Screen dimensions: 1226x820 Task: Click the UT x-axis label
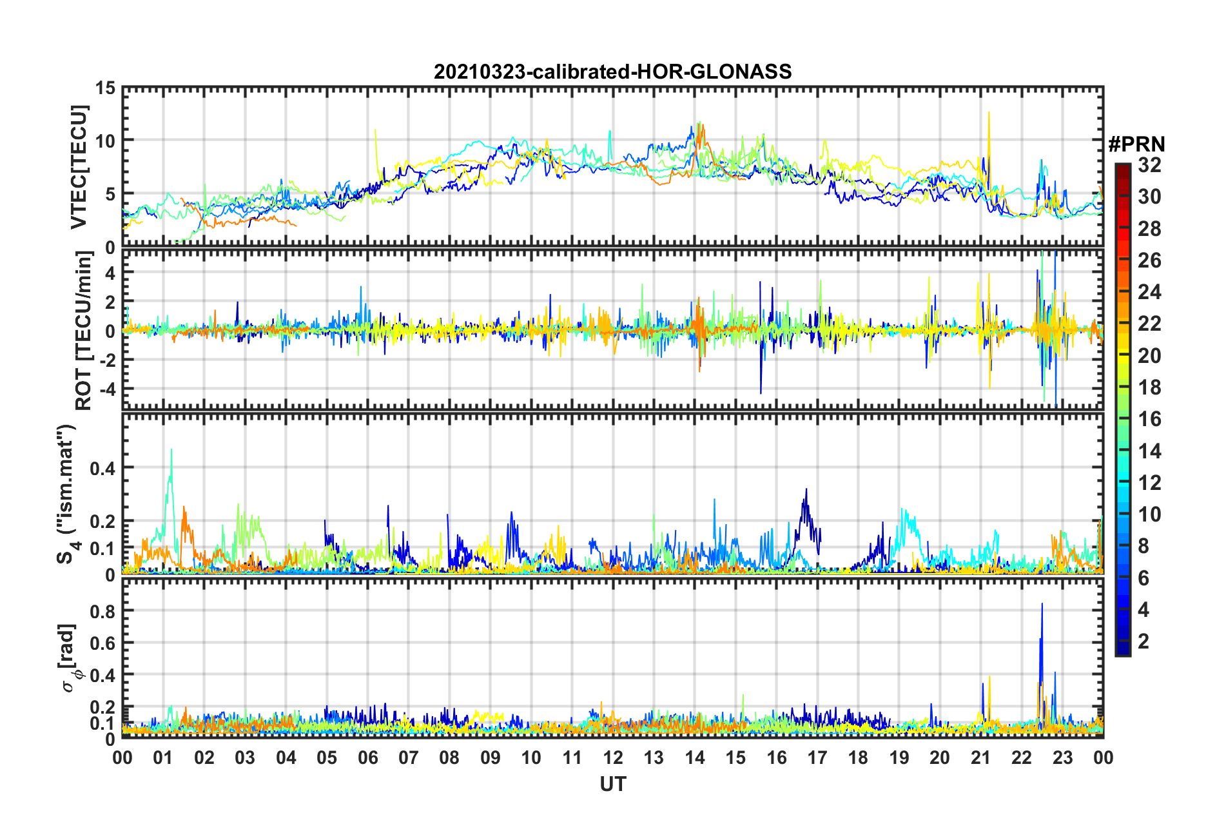[x=612, y=784]
